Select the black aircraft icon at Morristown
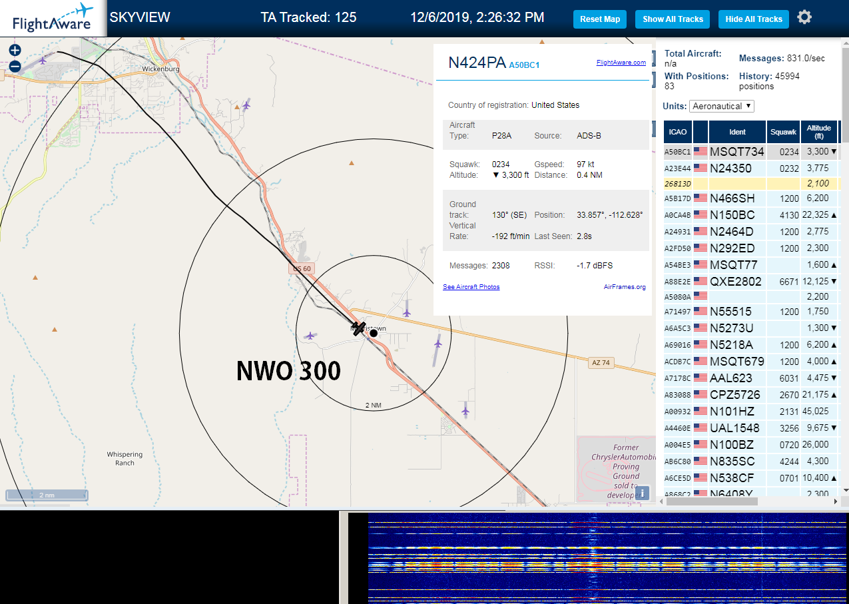The height and width of the screenshot is (604, 849). 359,328
